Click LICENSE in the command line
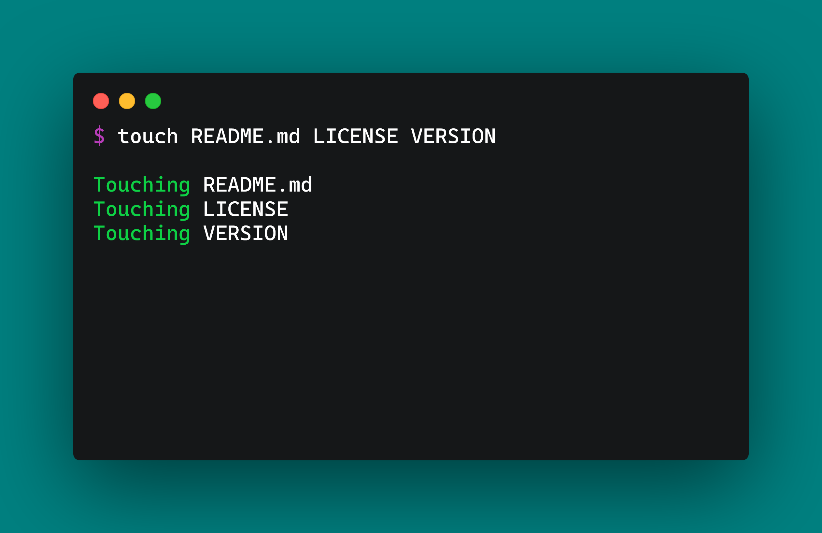This screenshot has height=533, width=822. point(355,136)
